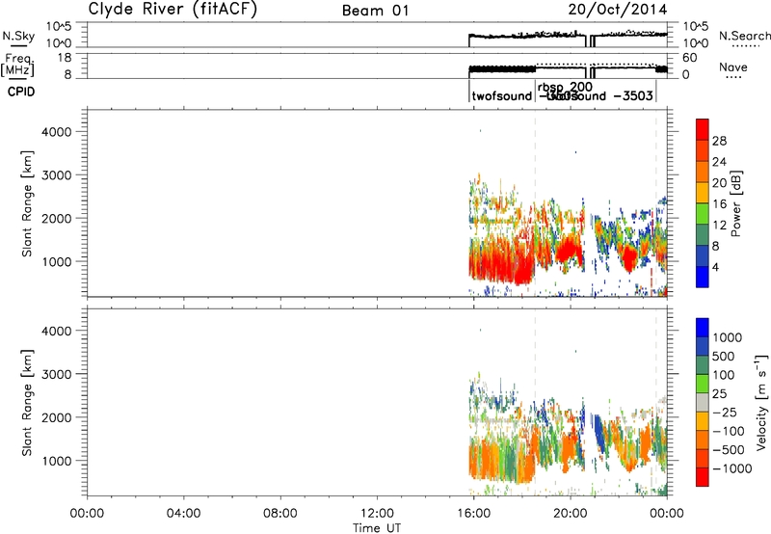Screen dimensions: 771x534
Task: Click the rightmost "-3503" CPID value
Action: coord(633,95)
